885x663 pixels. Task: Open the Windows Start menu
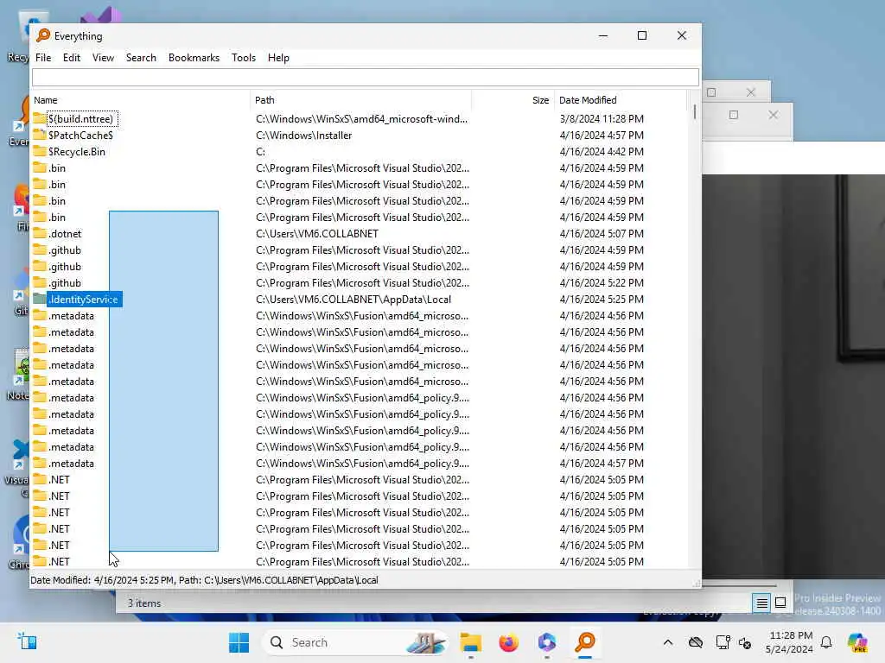coord(239,642)
